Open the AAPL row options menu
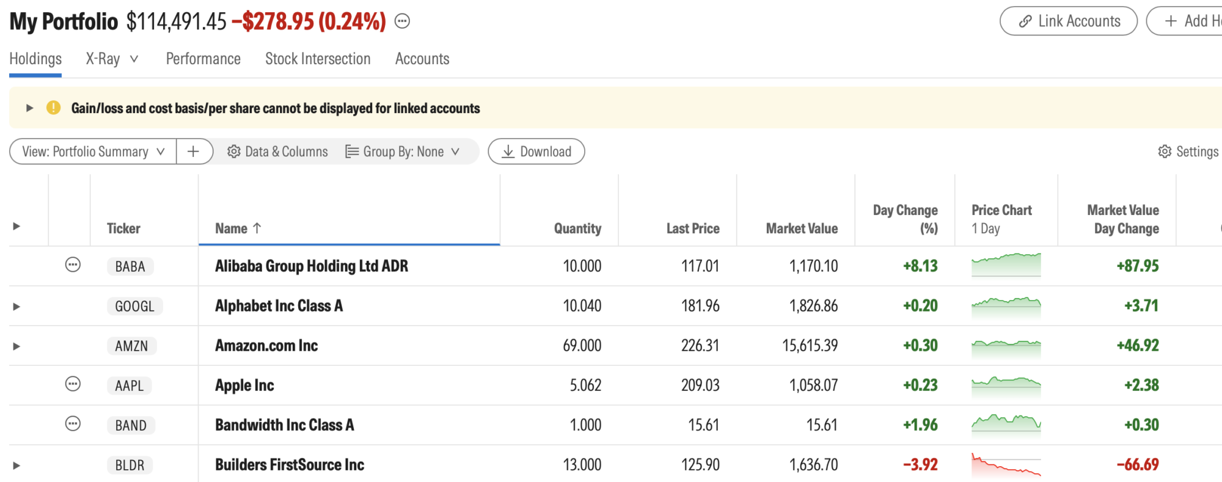1222x482 pixels. [73, 384]
